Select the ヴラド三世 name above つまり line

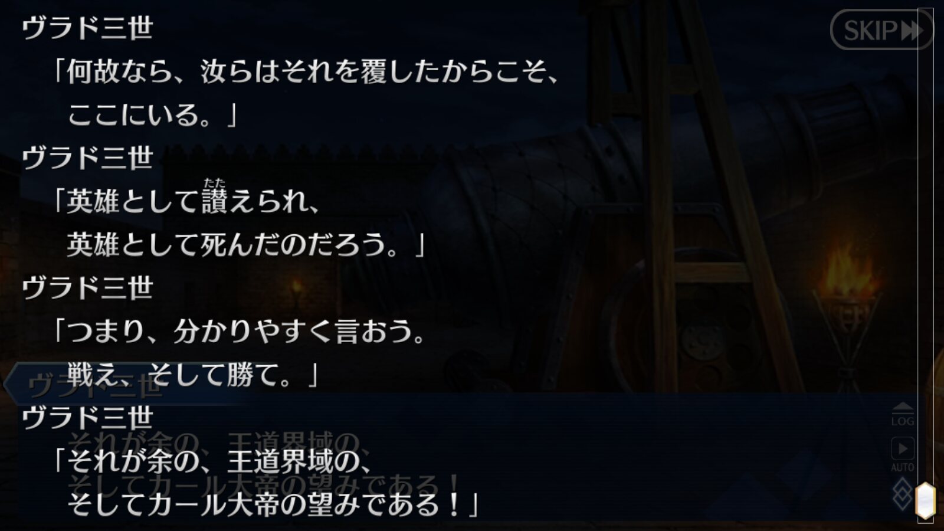coord(87,287)
